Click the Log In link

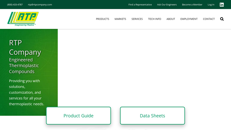[x=211, y=5]
